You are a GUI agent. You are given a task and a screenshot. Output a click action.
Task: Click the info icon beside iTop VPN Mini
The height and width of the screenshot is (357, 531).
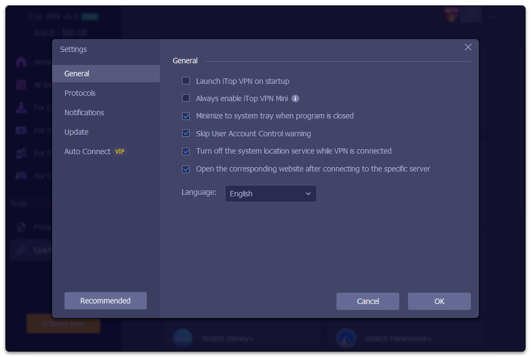(295, 98)
